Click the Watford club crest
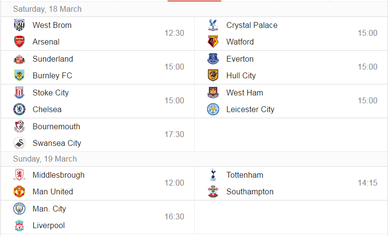388x236 pixels. 213,42
